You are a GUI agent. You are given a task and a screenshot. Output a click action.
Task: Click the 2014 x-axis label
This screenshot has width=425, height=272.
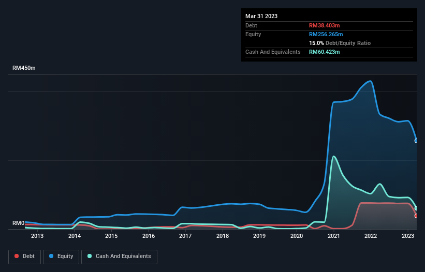(75, 236)
